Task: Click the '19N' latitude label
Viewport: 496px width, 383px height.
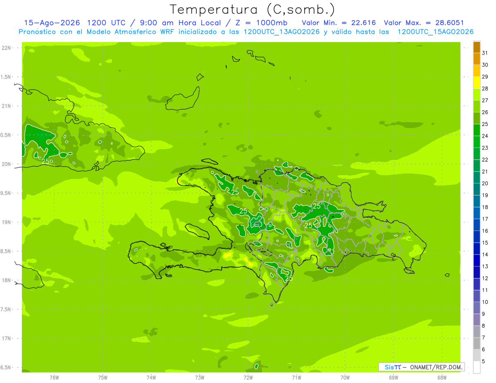Action: click(x=6, y=222)
